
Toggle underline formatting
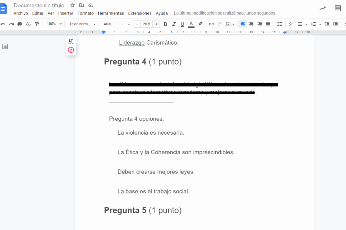[182, 24]
